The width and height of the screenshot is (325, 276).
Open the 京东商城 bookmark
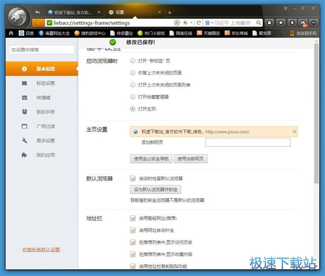coord(236,33)
